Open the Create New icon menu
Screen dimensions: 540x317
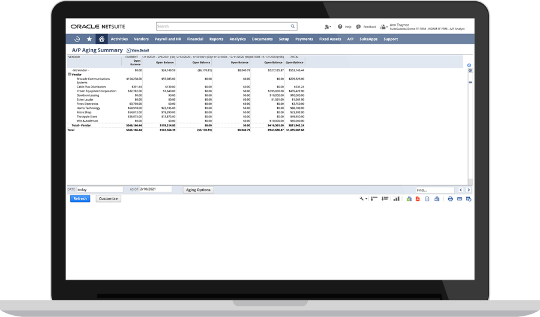(327, 26)
